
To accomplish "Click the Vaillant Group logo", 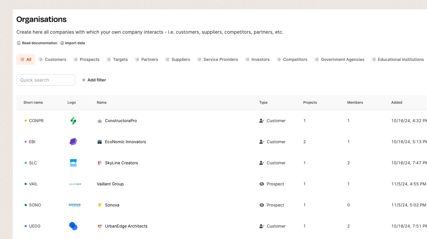I will 75,184.
